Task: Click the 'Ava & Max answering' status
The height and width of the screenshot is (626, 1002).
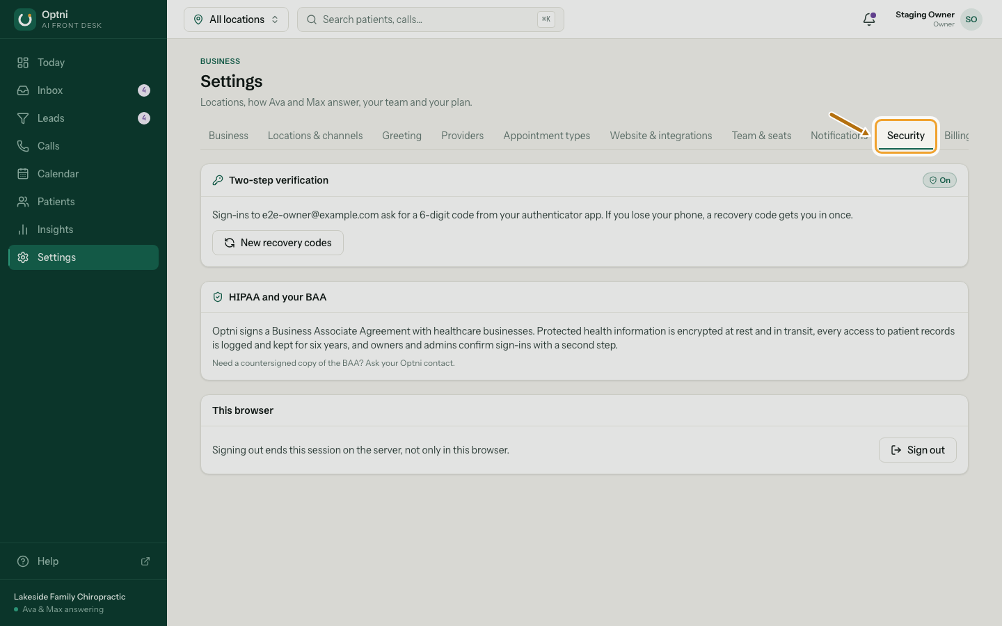Action: coord(63,609)
